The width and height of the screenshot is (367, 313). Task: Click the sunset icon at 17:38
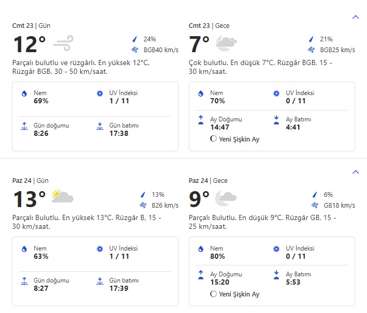[100, 126]
